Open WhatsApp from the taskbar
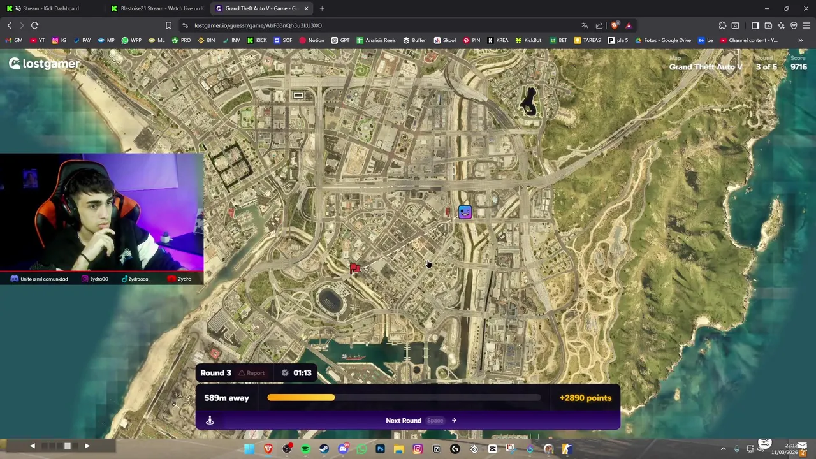 tap(361, 449)
